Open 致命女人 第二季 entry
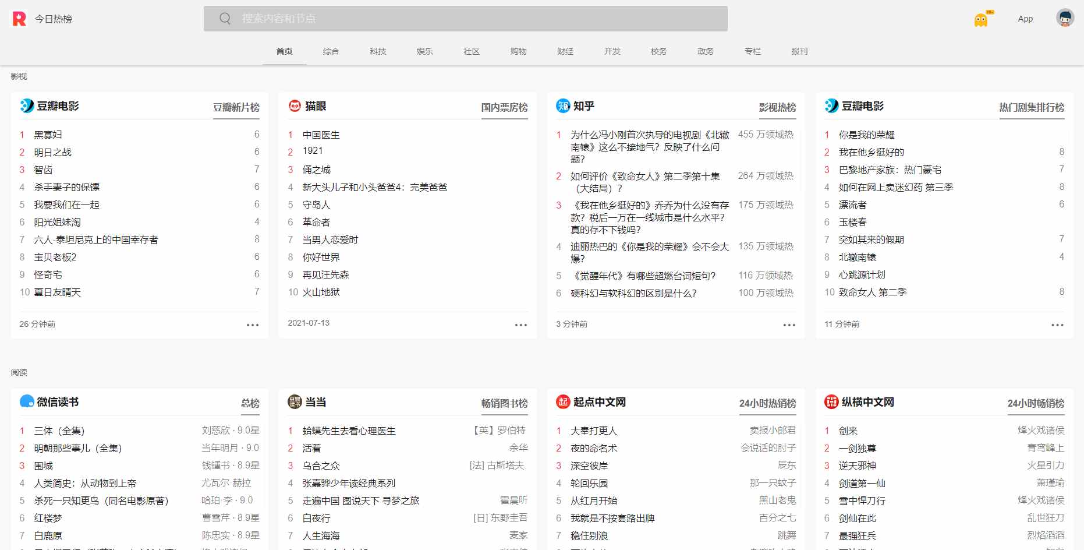Screen dimensions: 1084x550 [873, 292]
